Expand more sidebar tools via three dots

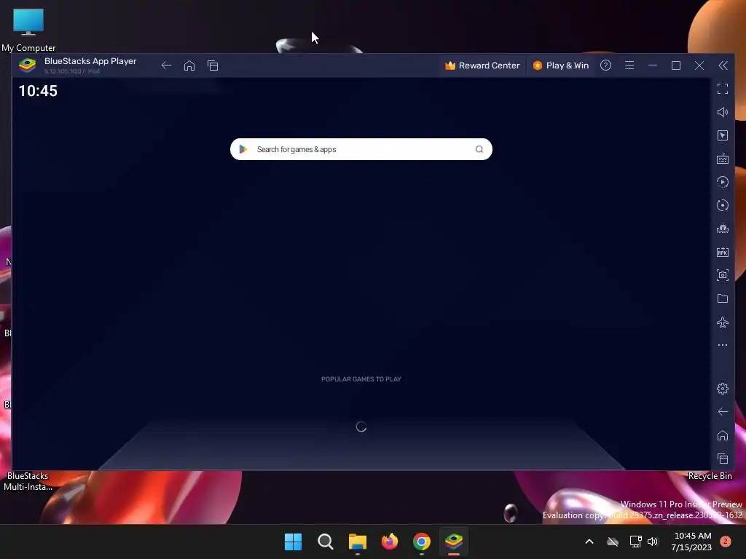[x=723, y=345]
